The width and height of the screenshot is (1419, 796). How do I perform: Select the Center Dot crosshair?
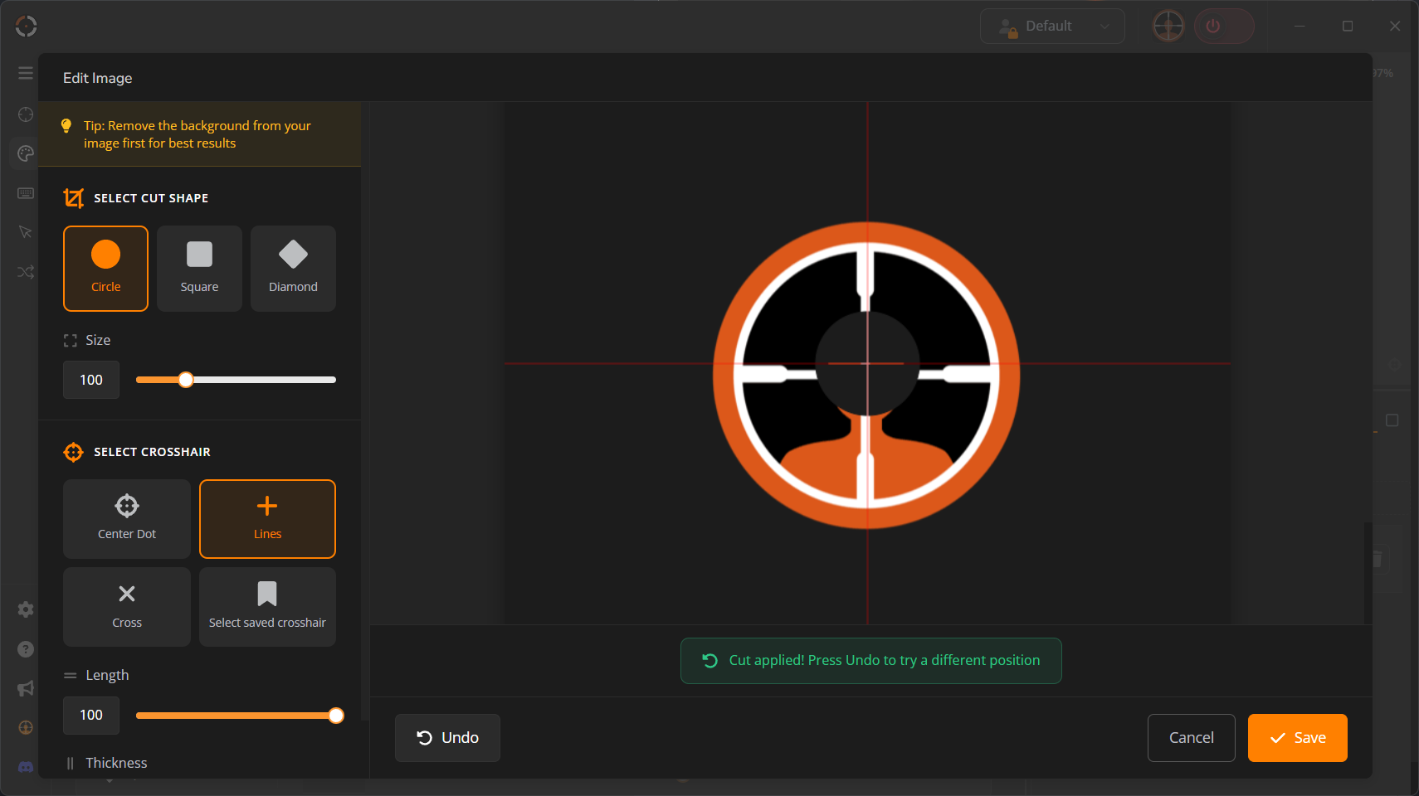pyautogui.click(x=127, y=519)
